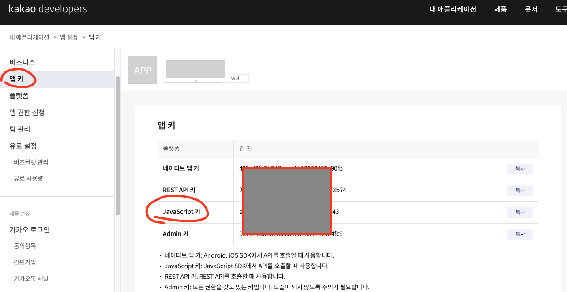Viewport: 567px width, 292px height.
Task: Click the 플랫폼 column header
Action: 171,149
